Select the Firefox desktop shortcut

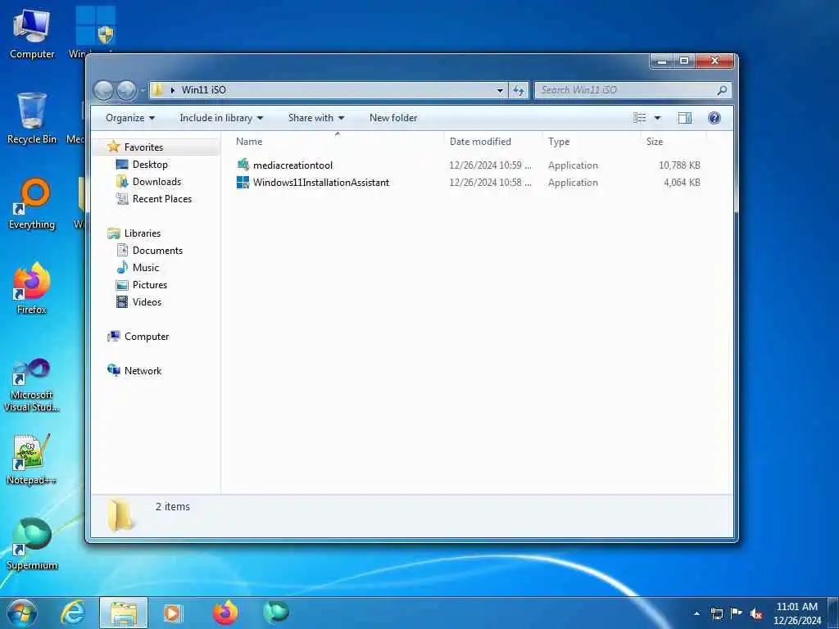(32, 289)
